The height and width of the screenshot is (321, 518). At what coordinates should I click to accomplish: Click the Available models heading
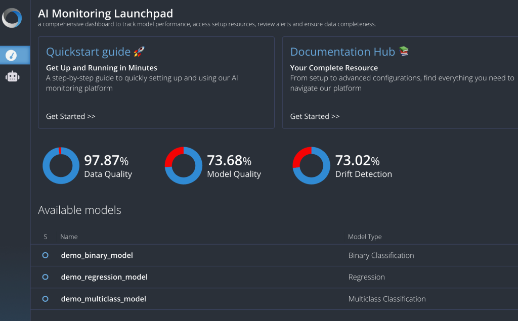pyautogui.click(x=79, y=210)
